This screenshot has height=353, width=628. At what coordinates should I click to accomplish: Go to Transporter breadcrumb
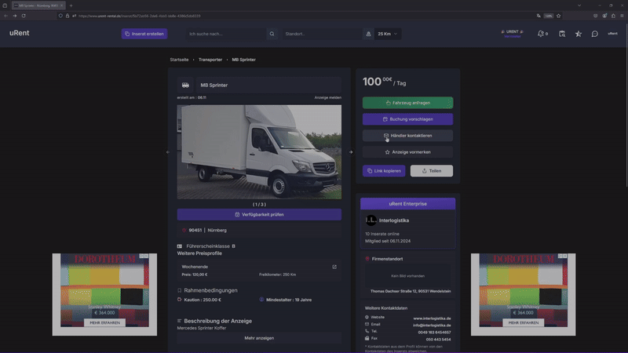(210, 60)
